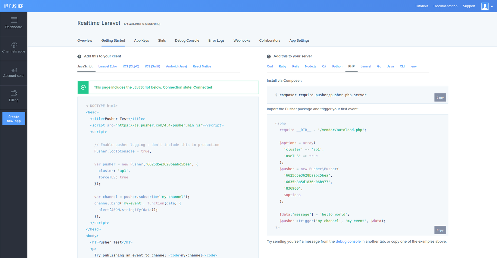Show the Laravel server example
Screen dimensions: 497x258
366,66
